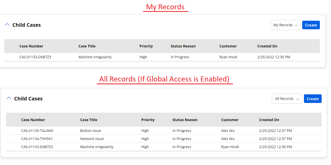Click Create button beside All Records
Screen dimensions: 331x165
[x=313, y=99]
